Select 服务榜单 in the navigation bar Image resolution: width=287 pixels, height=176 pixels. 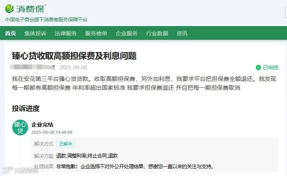96,33
